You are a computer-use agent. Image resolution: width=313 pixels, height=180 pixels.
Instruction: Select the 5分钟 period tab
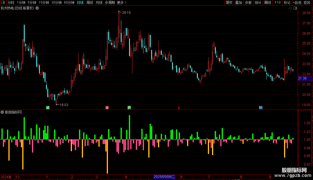pyautogui.click(x=32, y=2)
